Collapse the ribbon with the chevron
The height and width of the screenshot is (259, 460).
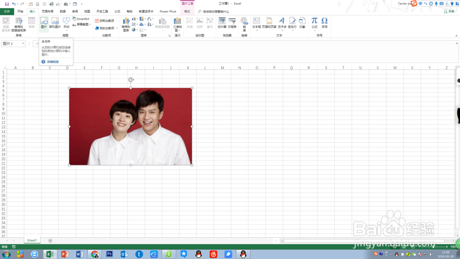456,36
